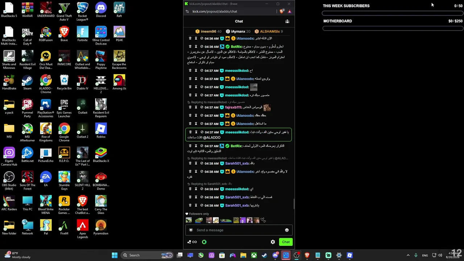Click username fajrsxb111 in chat
Screen dimensions: 464x261
pyautogui.click(x=233, y=107)
